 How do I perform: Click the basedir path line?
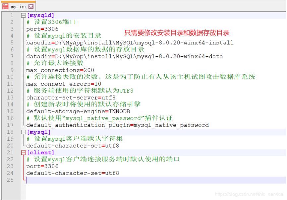coord(130,43)
